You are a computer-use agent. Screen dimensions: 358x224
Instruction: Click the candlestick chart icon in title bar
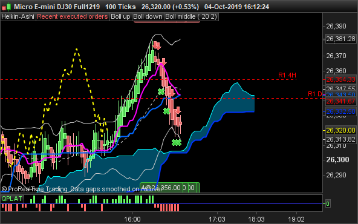pos(6,7)
